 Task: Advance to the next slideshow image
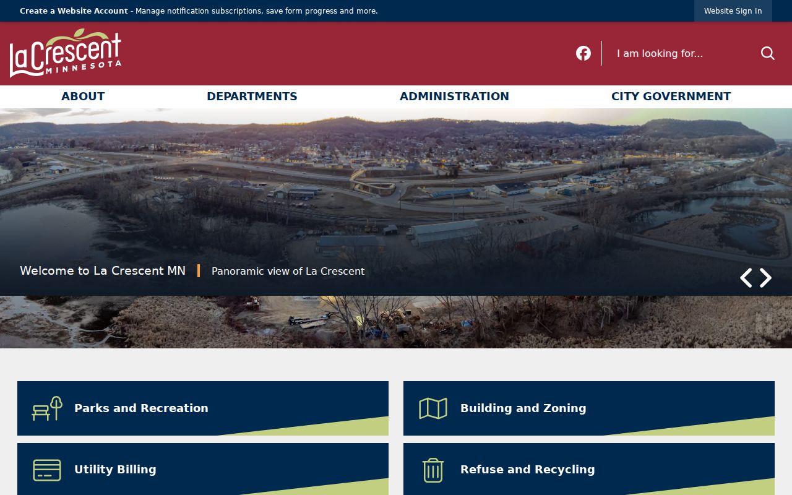[x=766, y=278]
